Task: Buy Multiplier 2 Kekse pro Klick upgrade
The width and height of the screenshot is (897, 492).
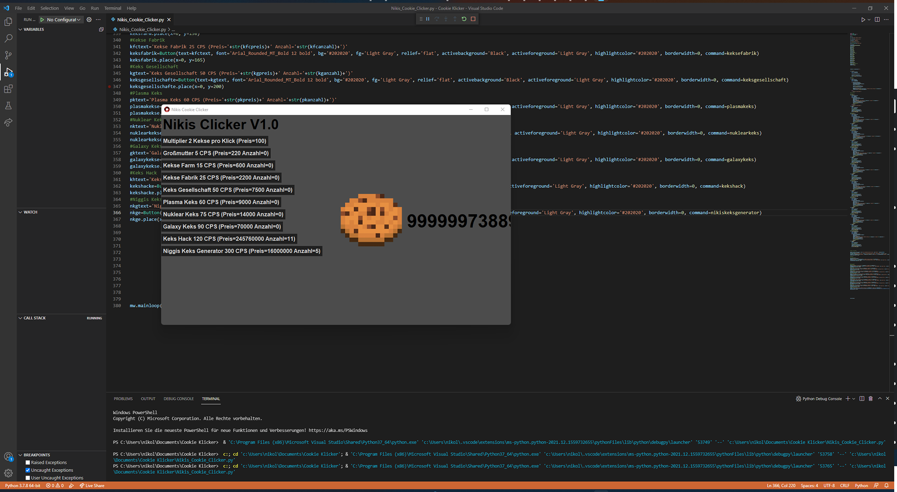Action: tap(214, 141)
